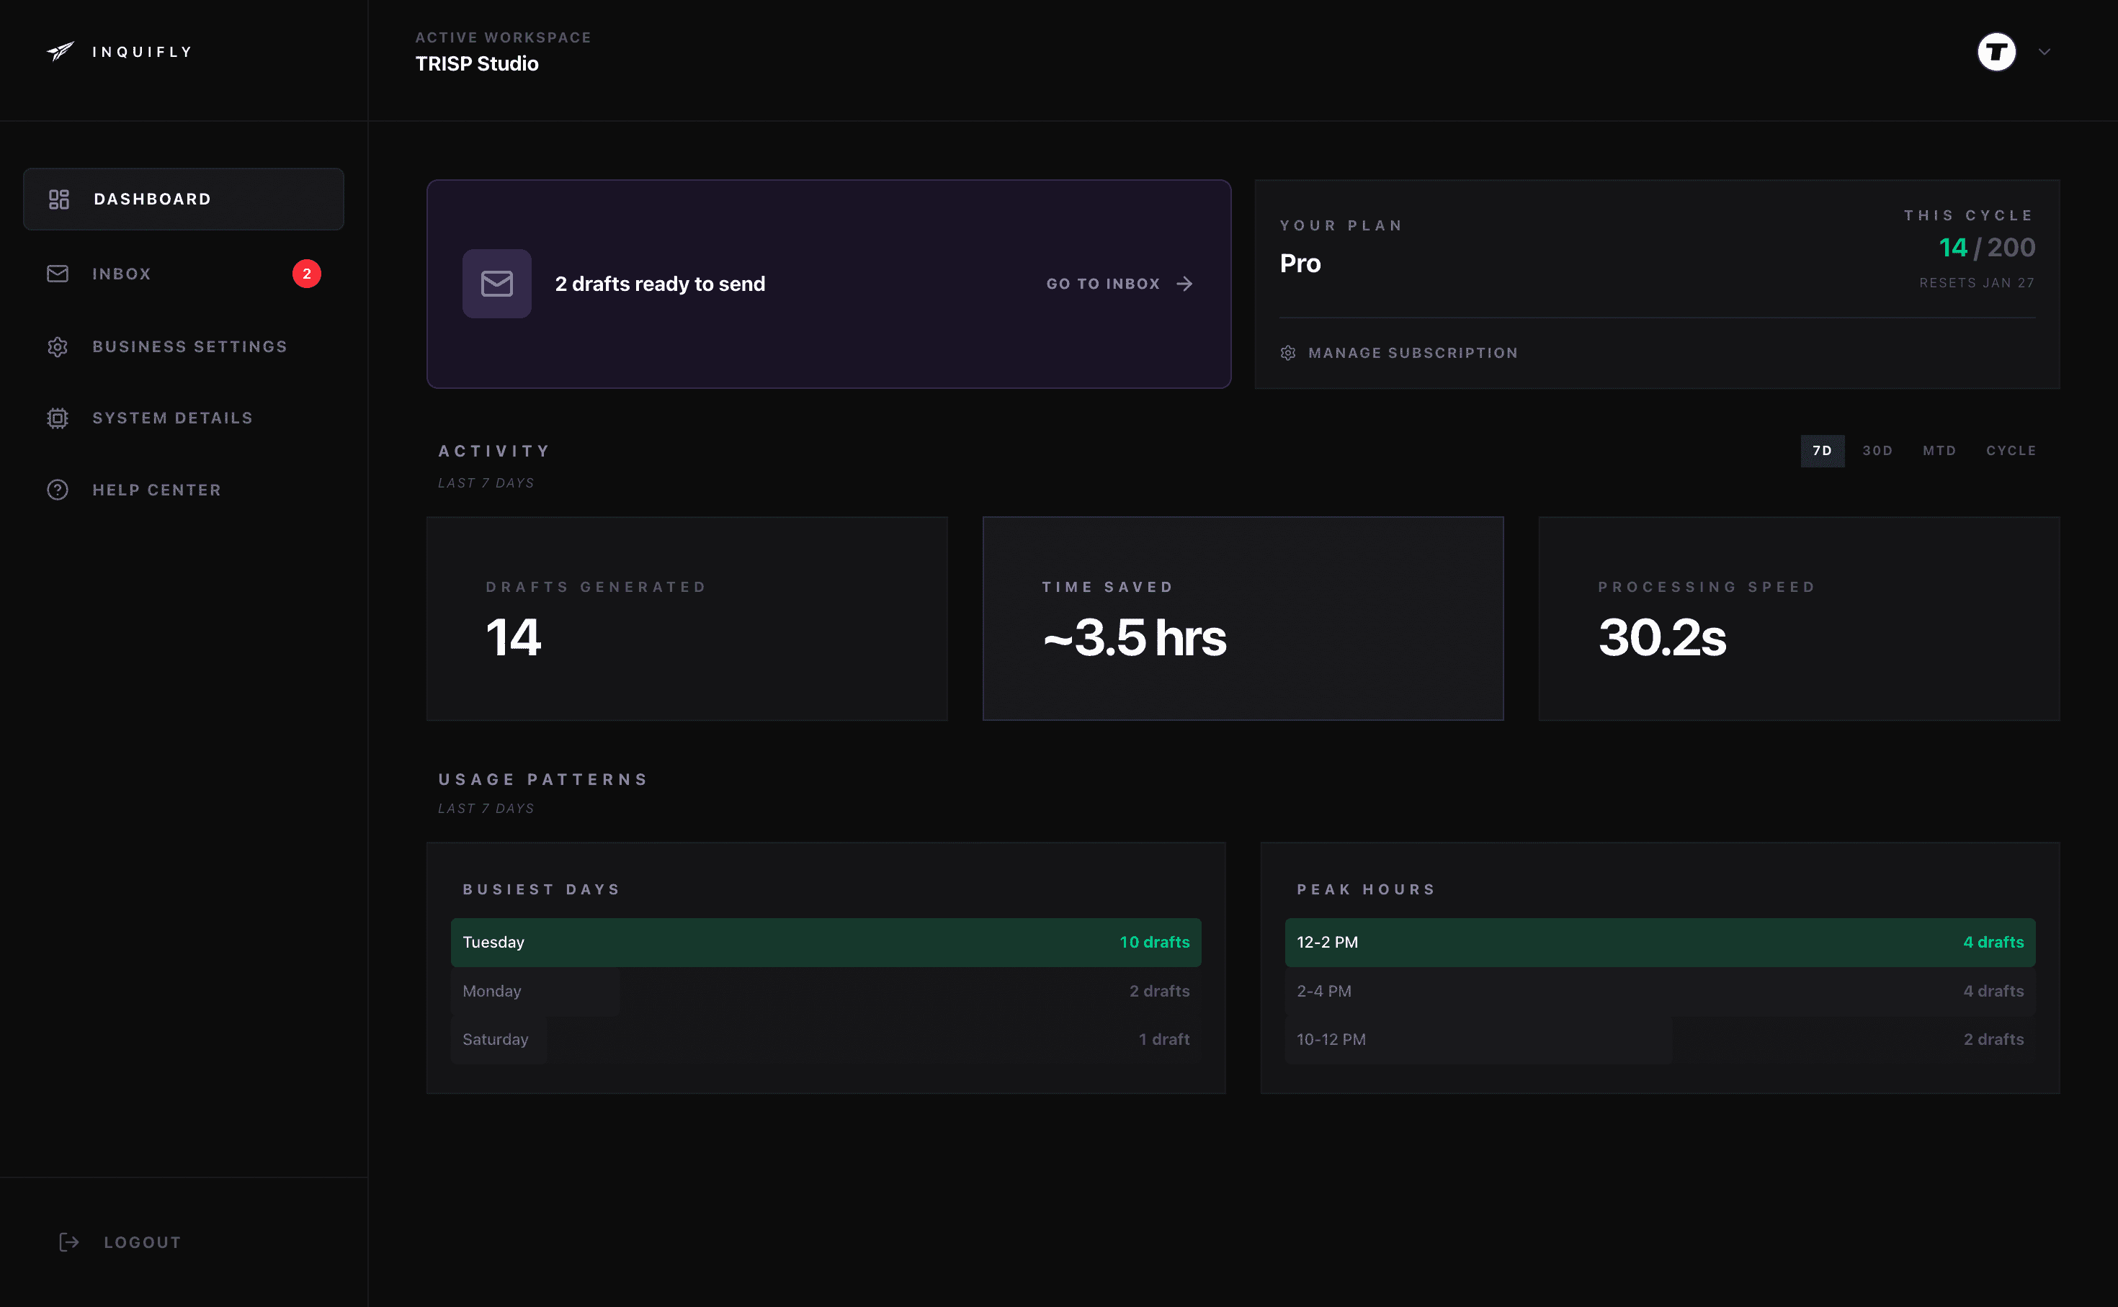Click the 12-2 PM peak hours row

coord(1660,942)
